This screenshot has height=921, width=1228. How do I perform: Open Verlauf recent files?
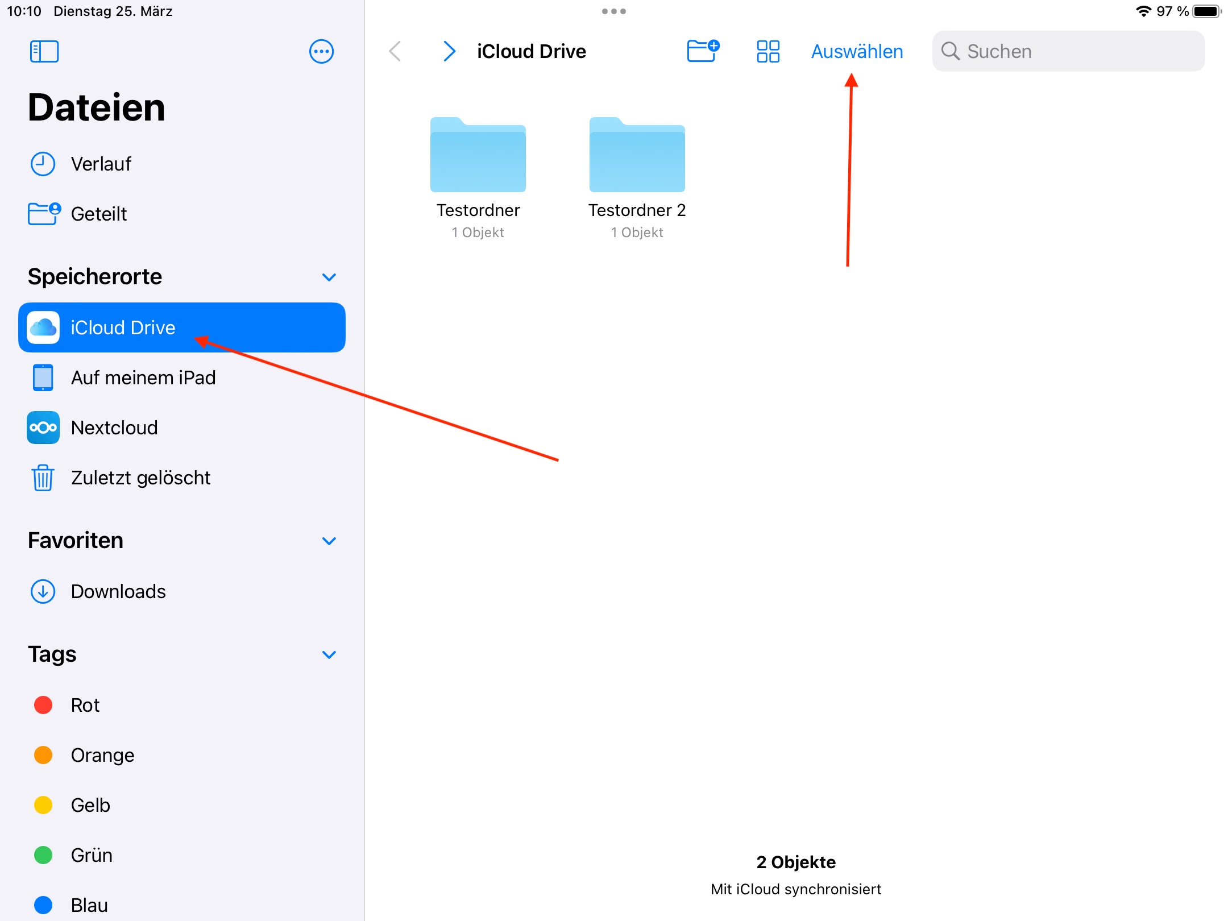pyautogui.click(x=101, y=164)
